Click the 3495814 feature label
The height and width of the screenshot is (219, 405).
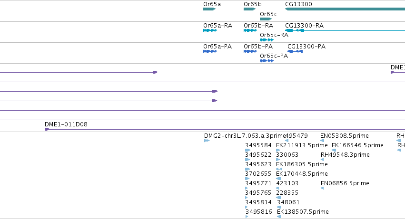[258, 202]
